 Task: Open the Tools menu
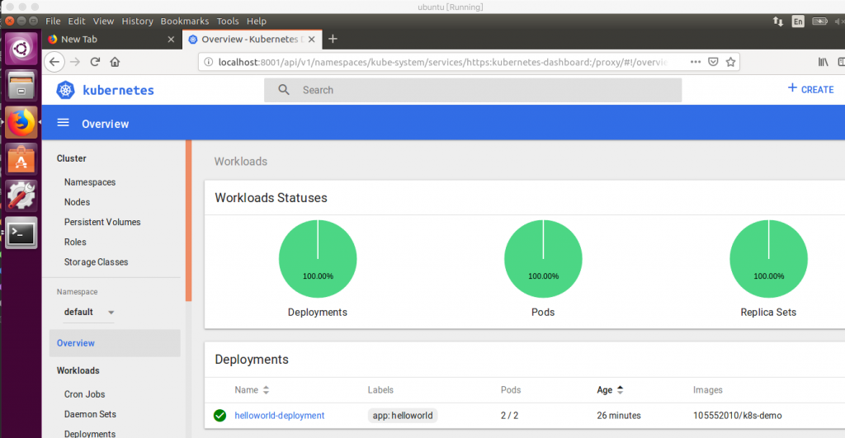pyautogui.click(x=228, y=21)
